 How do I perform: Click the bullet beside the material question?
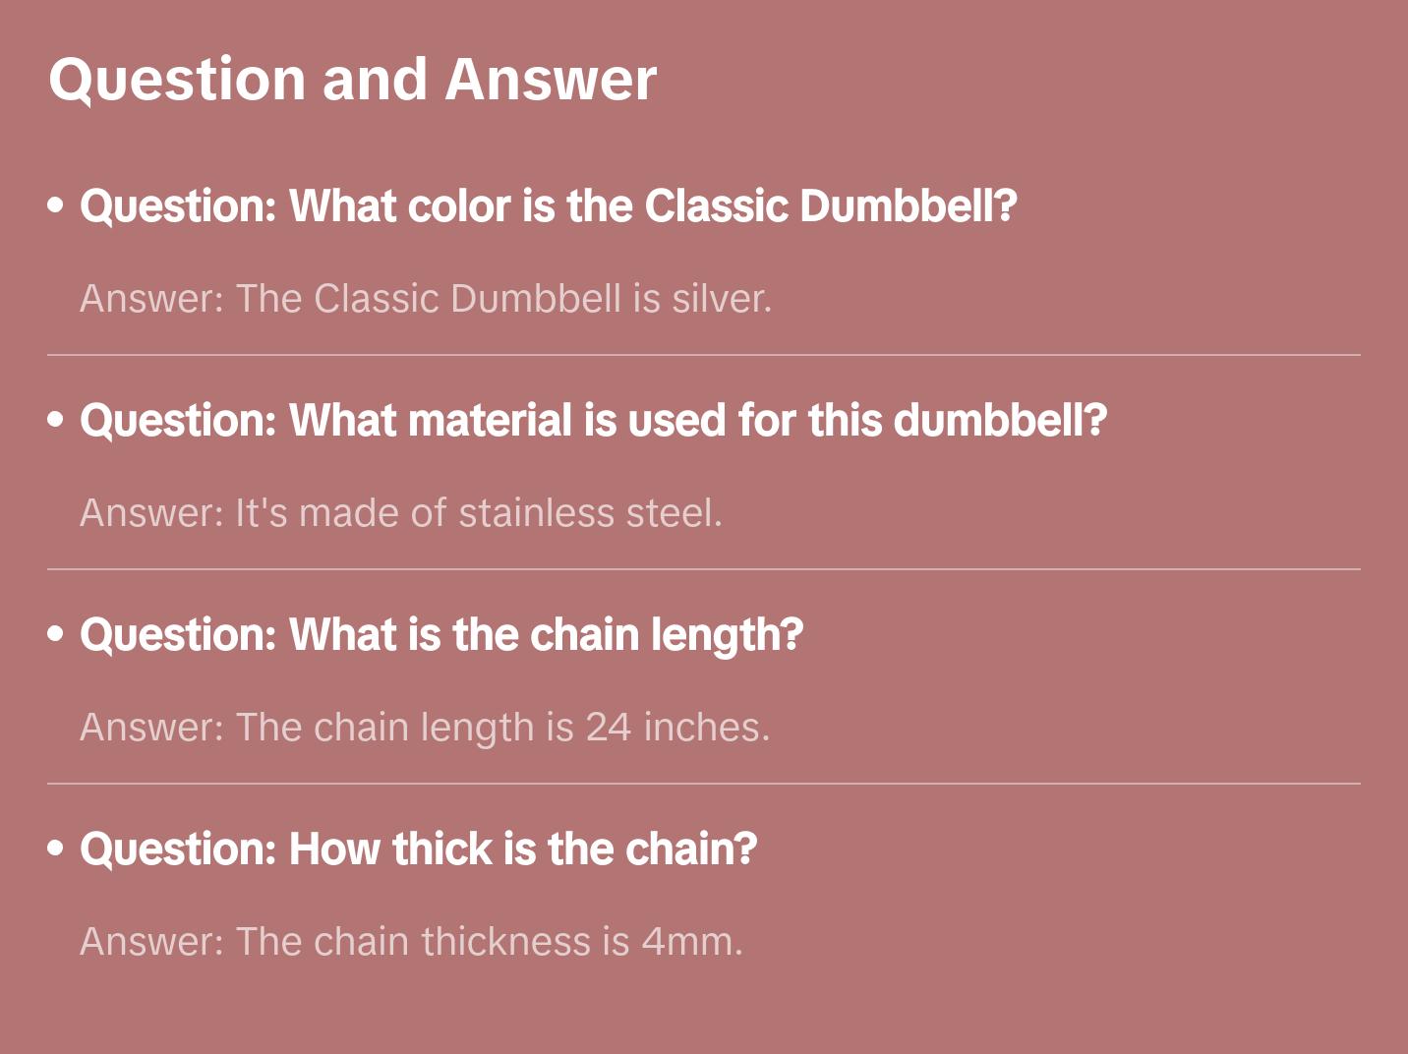click(x=56, y=420)
